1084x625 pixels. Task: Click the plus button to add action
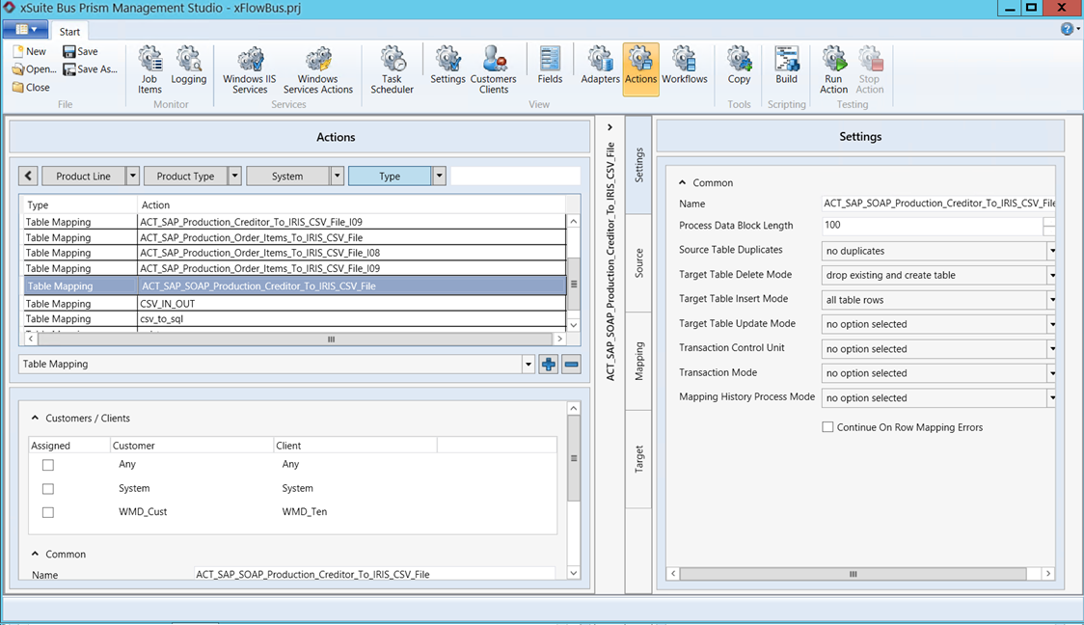(549, 365)
